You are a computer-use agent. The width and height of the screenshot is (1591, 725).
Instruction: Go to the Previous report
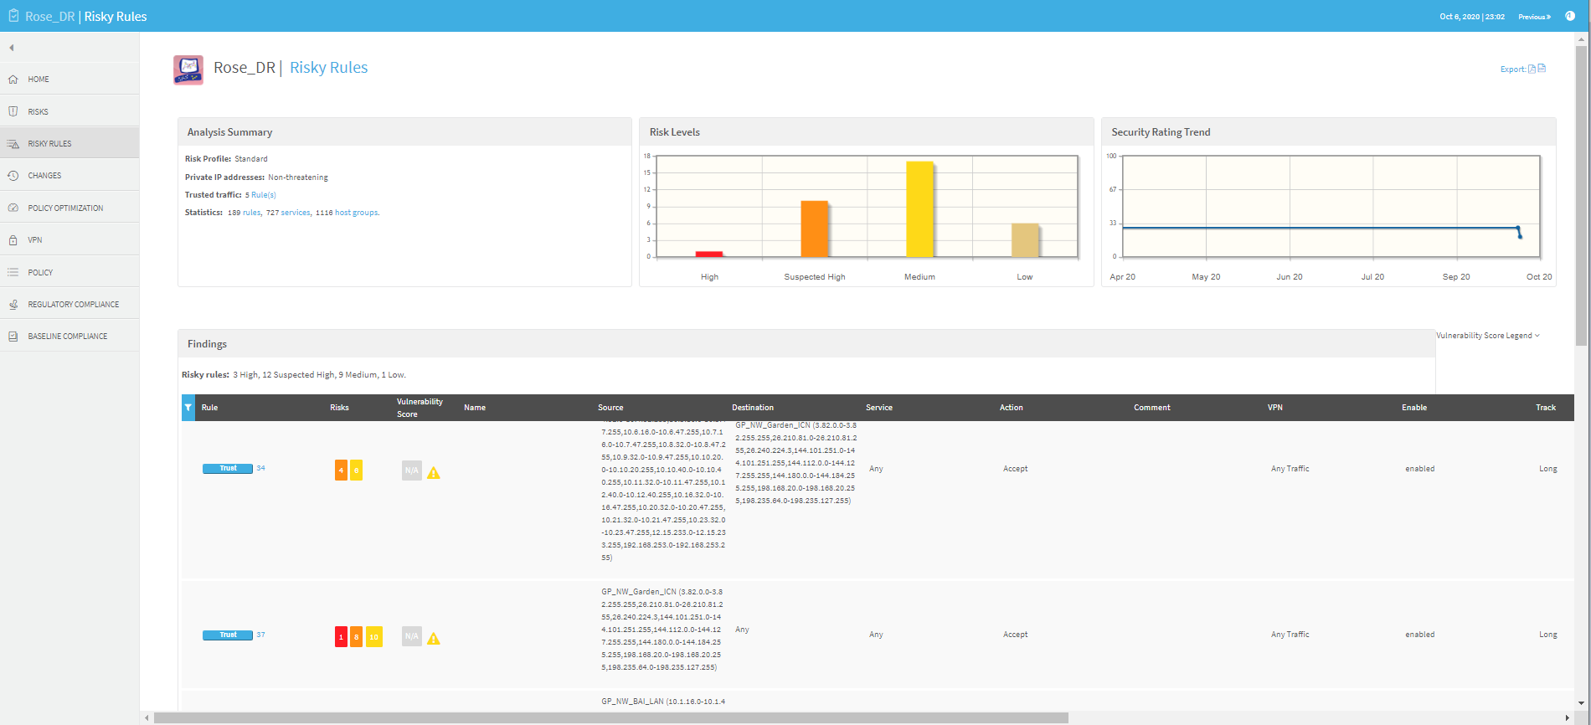[1534, 17]
